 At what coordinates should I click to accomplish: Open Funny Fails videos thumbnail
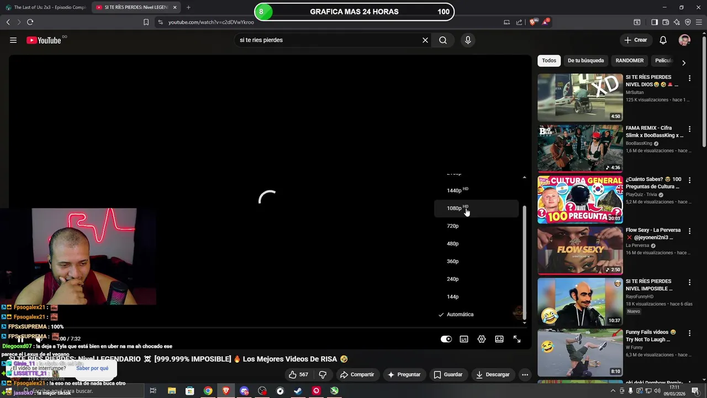(580, 353)
